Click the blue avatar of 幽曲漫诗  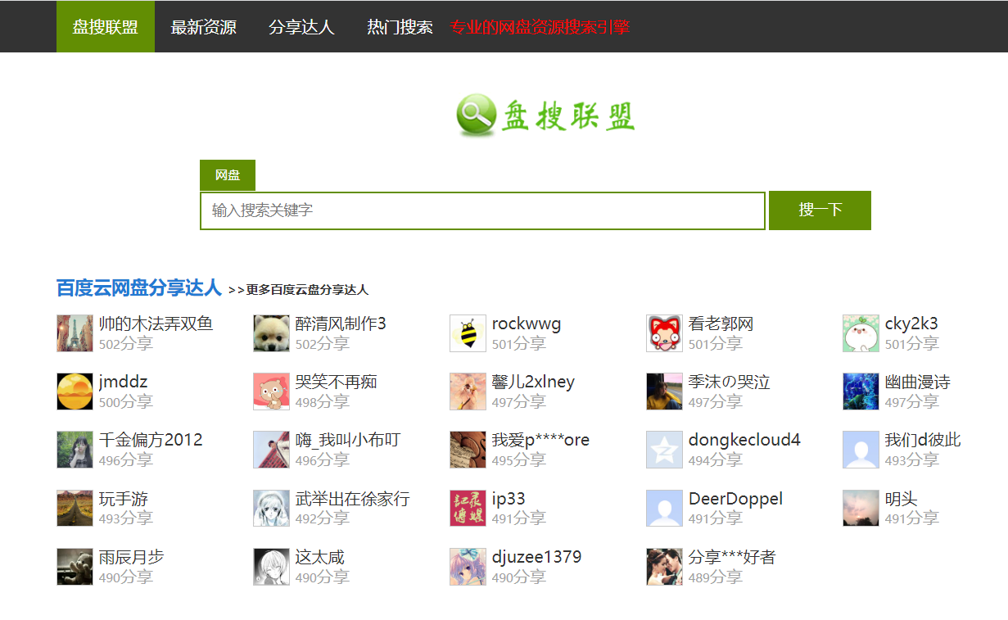point(861,391)
